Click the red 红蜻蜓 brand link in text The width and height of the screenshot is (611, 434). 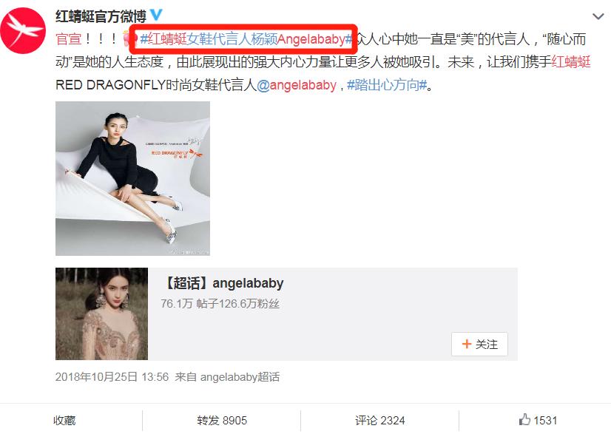[571, 62]
